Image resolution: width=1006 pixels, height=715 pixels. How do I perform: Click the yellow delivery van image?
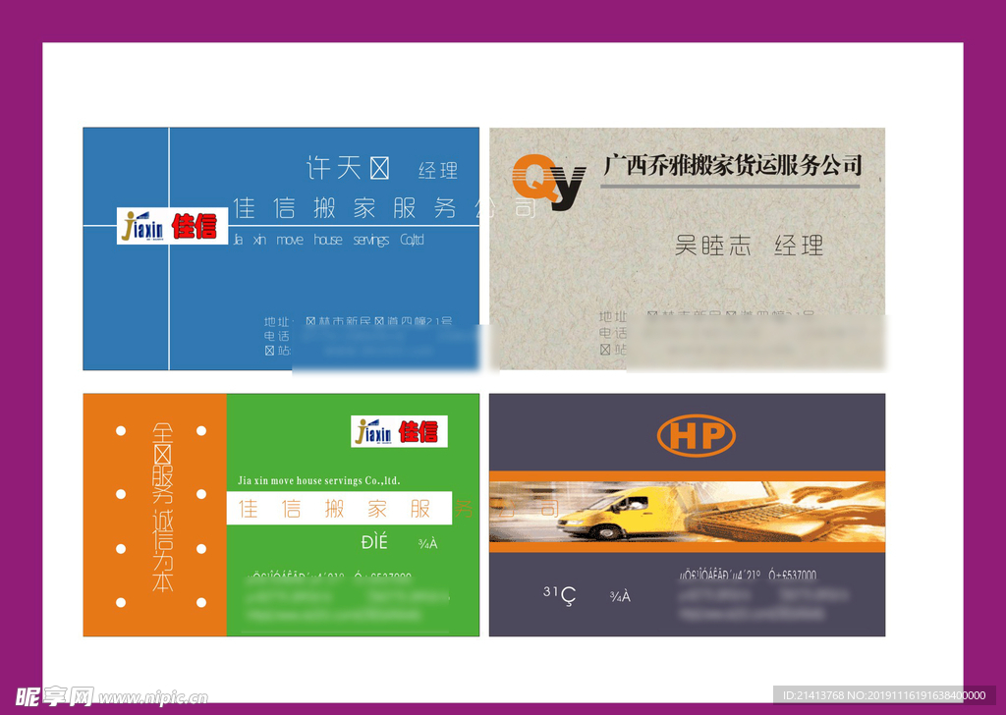point(607,513)
